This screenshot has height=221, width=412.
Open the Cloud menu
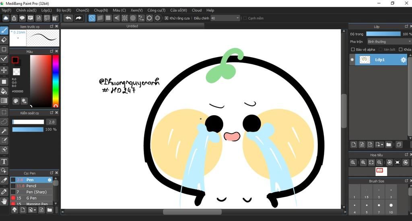pos(196,10)
